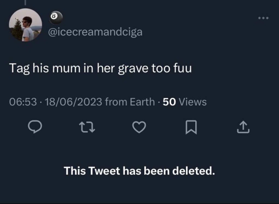
Task: Click the 8-ball emoji display name
Action: (x=56, y=18)
